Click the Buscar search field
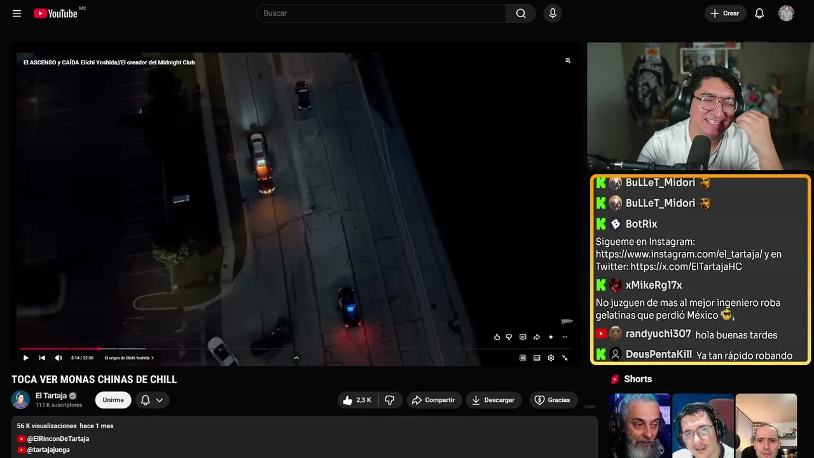The width and height of the screenshot is (814, 458). click(x=381, y=13)
